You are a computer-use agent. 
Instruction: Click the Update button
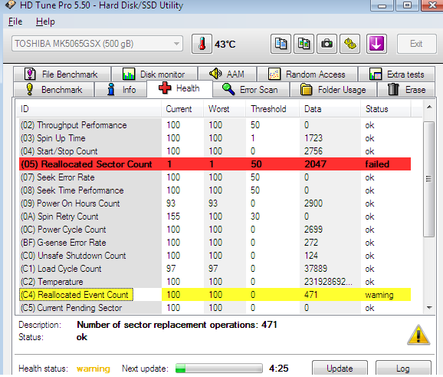340,369
